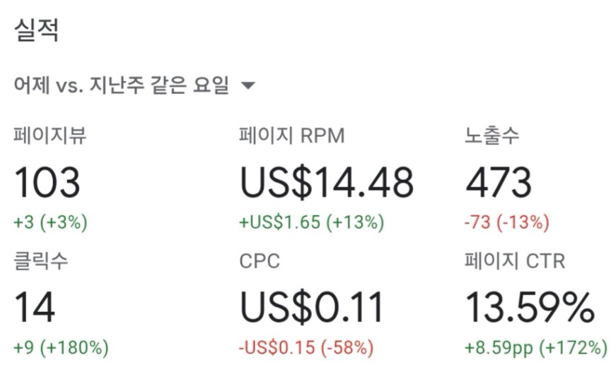
Task: Select the 473 impressions value
Action: point(499,182)
